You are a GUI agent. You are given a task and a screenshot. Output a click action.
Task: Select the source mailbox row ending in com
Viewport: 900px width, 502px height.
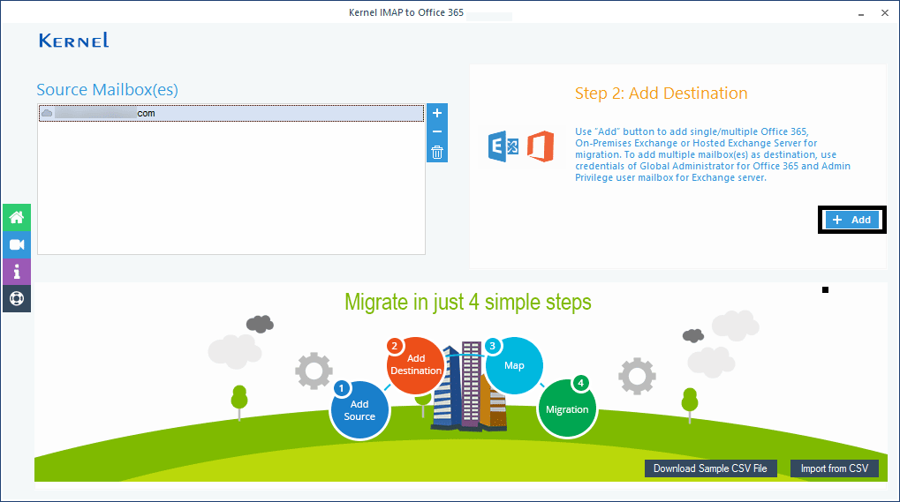pos(231,114)
